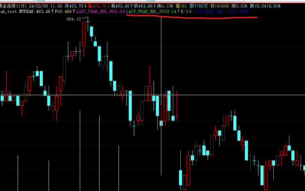This screenshot has width=305, height=191.
Task: Click the '振0.02%' amplitude value
Action: 239,6
